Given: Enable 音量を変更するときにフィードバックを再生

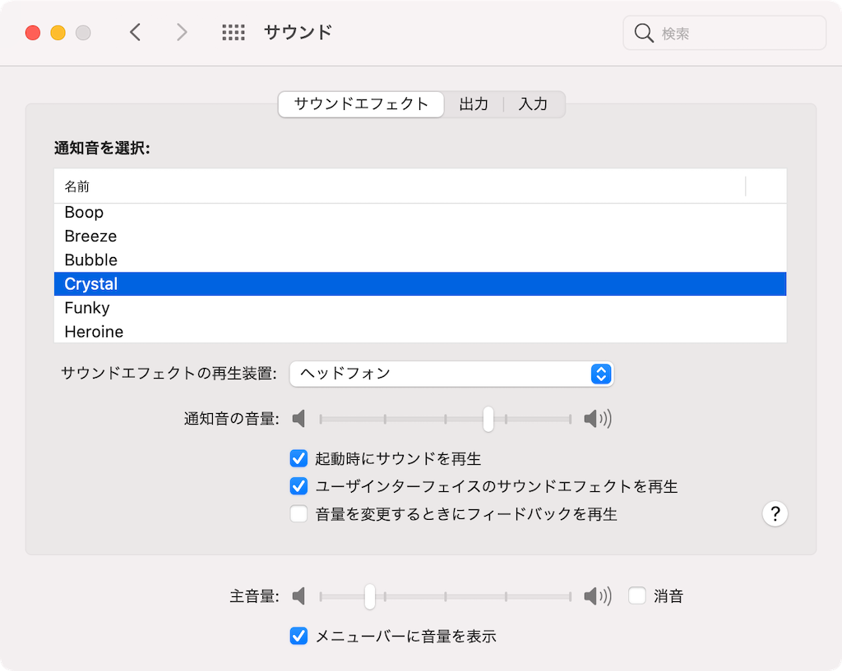Looking at the screenshot, I should 298,514.
